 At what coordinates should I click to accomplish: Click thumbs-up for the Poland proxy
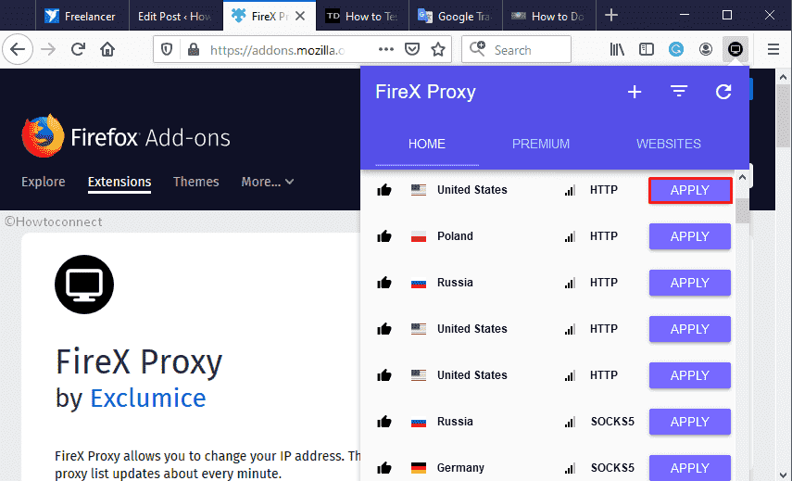(x=384, y=236)
